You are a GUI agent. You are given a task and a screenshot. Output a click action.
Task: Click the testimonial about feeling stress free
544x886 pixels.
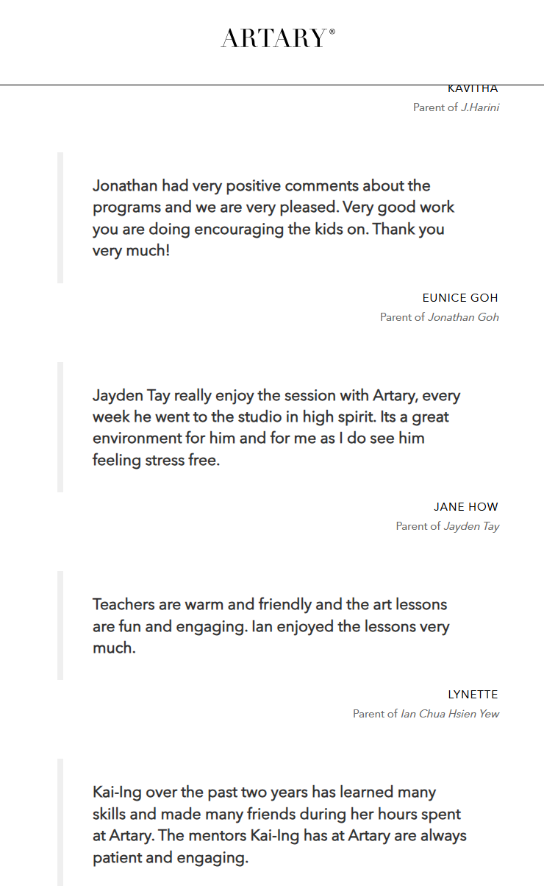[x=276, y=428]
